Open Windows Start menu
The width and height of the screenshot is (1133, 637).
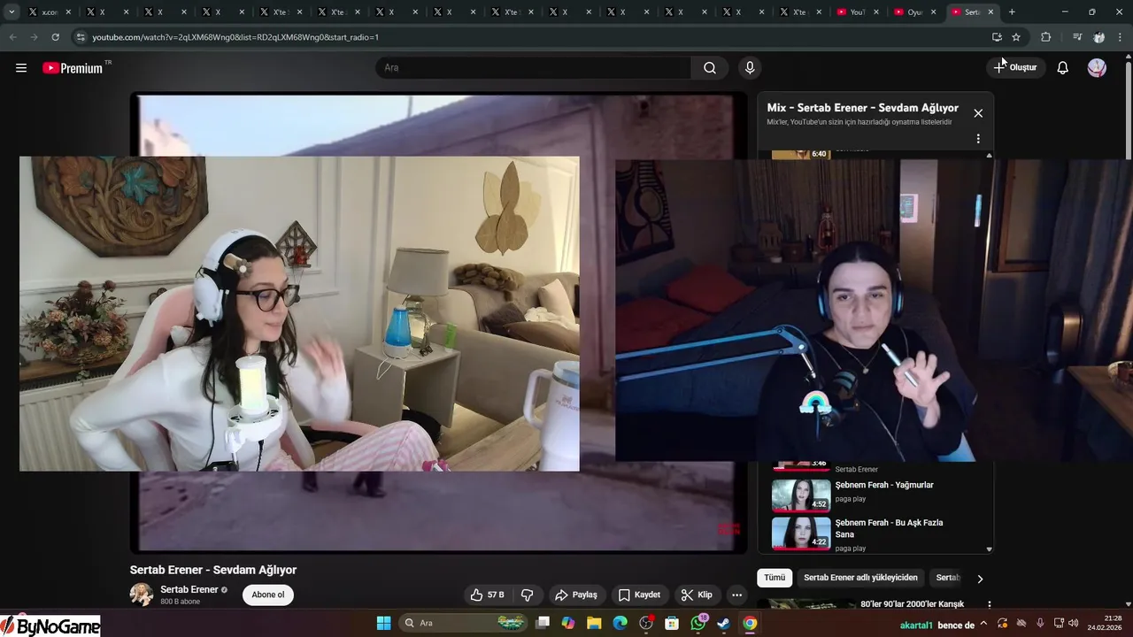[x=383, y=623]
